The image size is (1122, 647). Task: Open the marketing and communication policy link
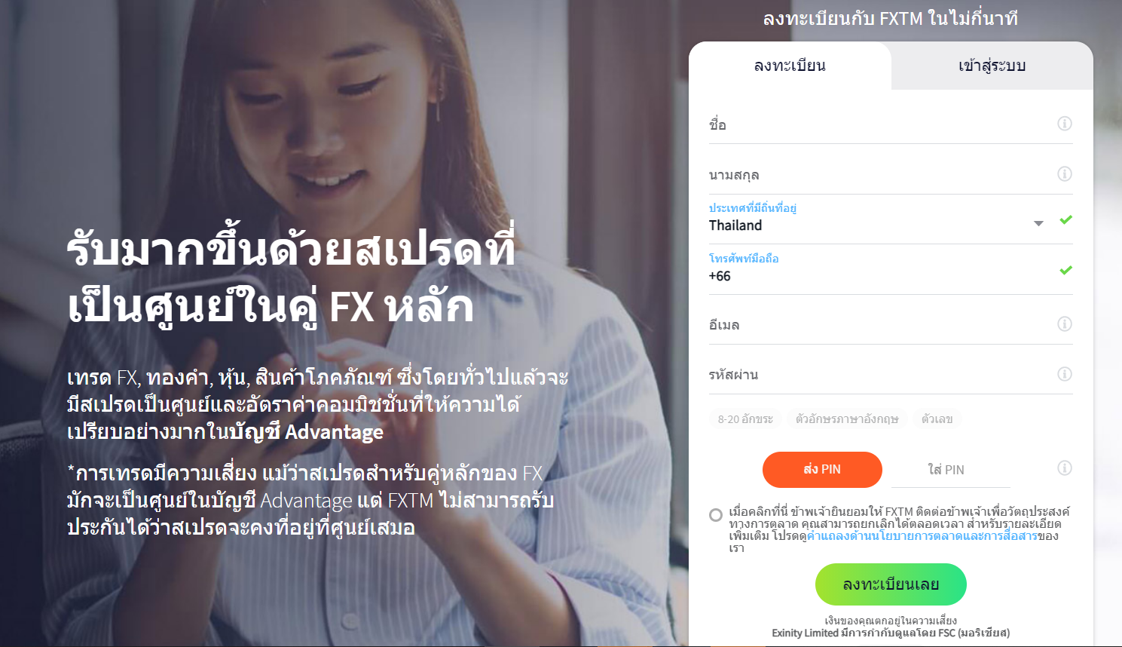pyautogui.click(x=922, y=536)
